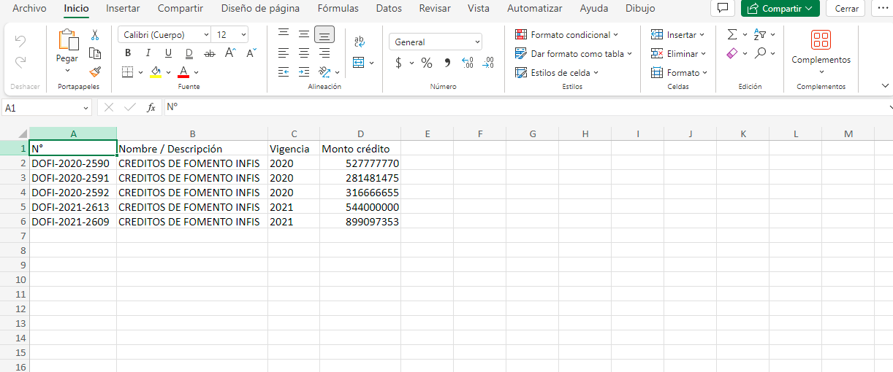Toggle italic formatting
This screenshot has height=372, width=893.
[x=148, y=53]
